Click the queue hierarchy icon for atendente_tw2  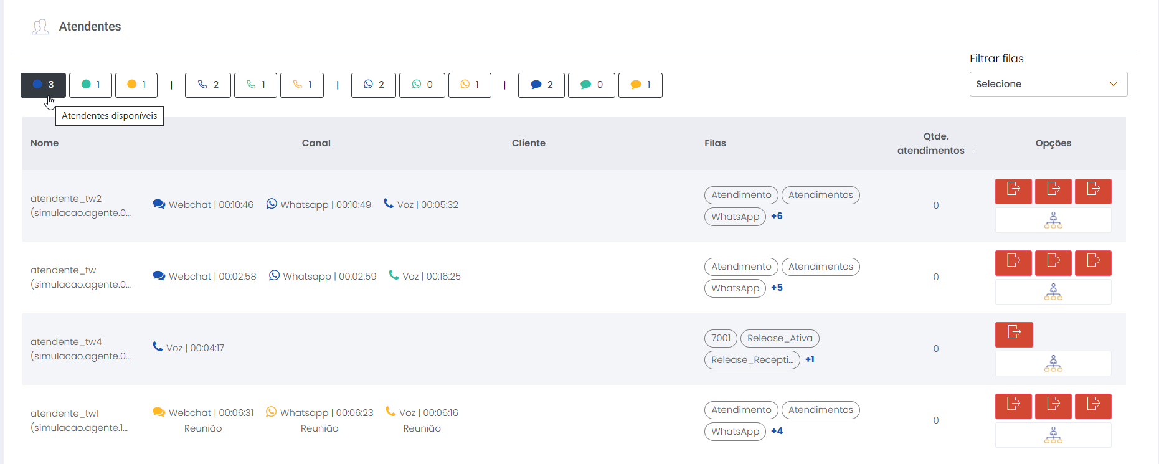point(1053,220)
